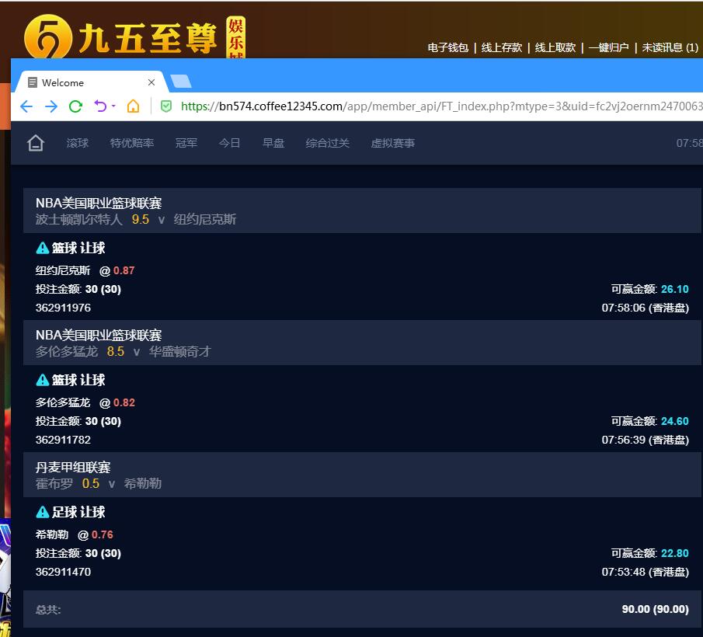The height and width of the screenshot is (637, 703).
Task: Click 纽约尼克斯 in the match header
Action: coord(205,219)
